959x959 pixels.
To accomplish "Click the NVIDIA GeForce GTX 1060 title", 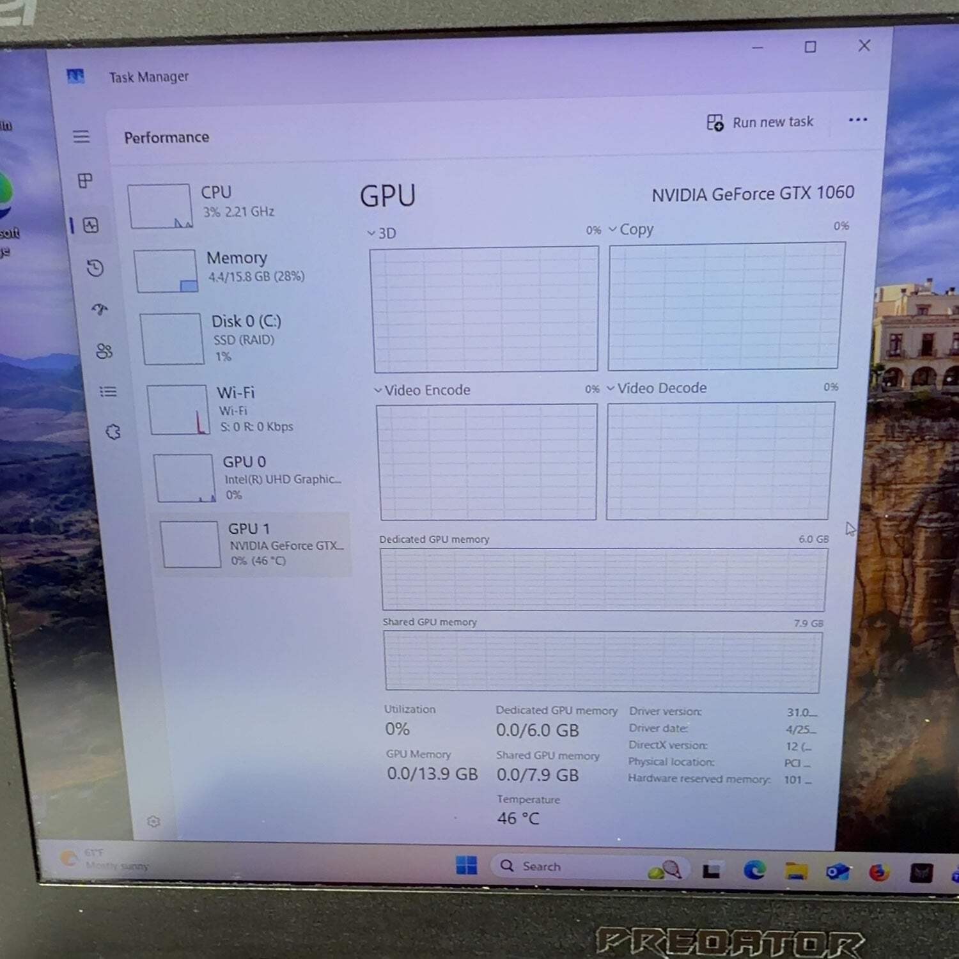I will (752, 194).
